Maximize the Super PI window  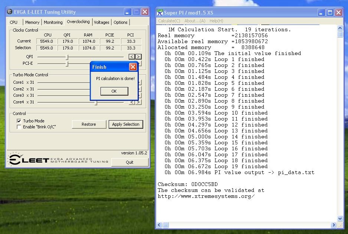(x=330, y=13)
